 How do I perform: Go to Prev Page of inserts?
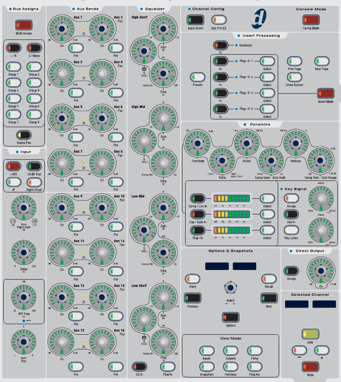294,61
